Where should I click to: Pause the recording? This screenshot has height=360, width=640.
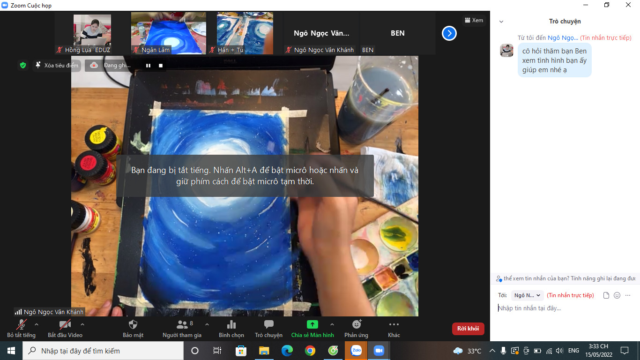click(x=148, y=66)
